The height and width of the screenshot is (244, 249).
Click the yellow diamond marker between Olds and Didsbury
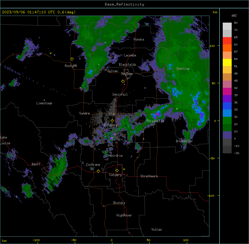[x=112, y=121]
